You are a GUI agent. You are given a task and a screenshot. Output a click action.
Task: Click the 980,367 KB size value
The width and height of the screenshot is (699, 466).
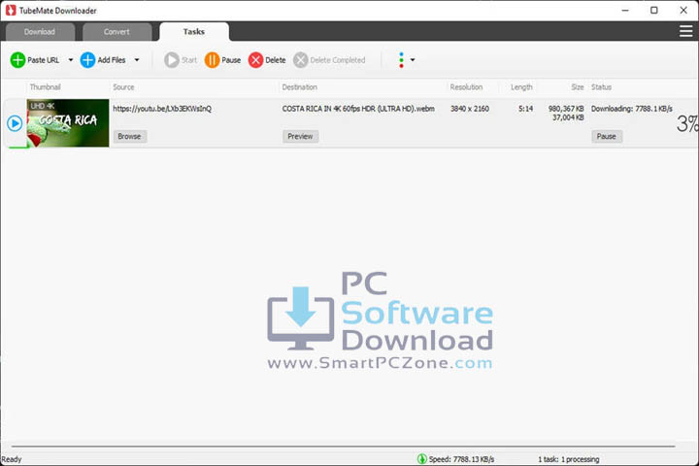coord(566,109)
